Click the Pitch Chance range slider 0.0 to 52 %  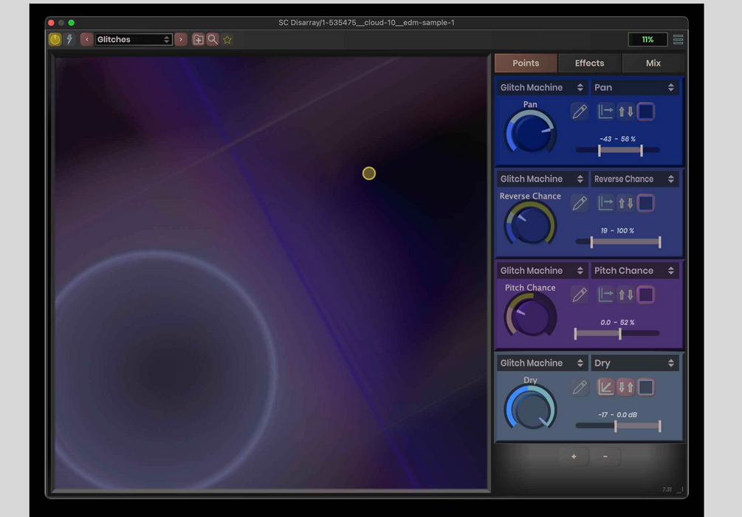pos(617,333)
